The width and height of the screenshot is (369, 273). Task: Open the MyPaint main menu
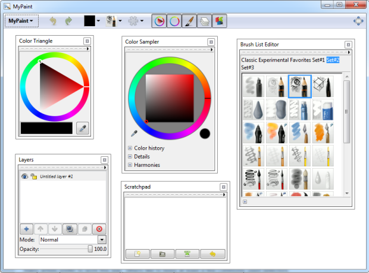click(x=22, y=21)
